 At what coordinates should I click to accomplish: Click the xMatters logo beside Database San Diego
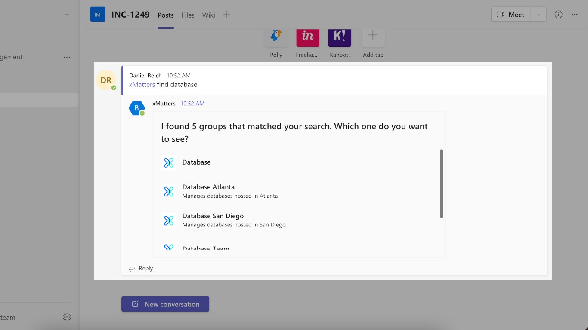(x=169, y=220)
